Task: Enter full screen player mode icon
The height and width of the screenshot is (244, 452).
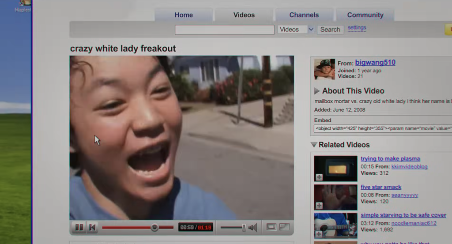Action: click(x=284, y=227)
